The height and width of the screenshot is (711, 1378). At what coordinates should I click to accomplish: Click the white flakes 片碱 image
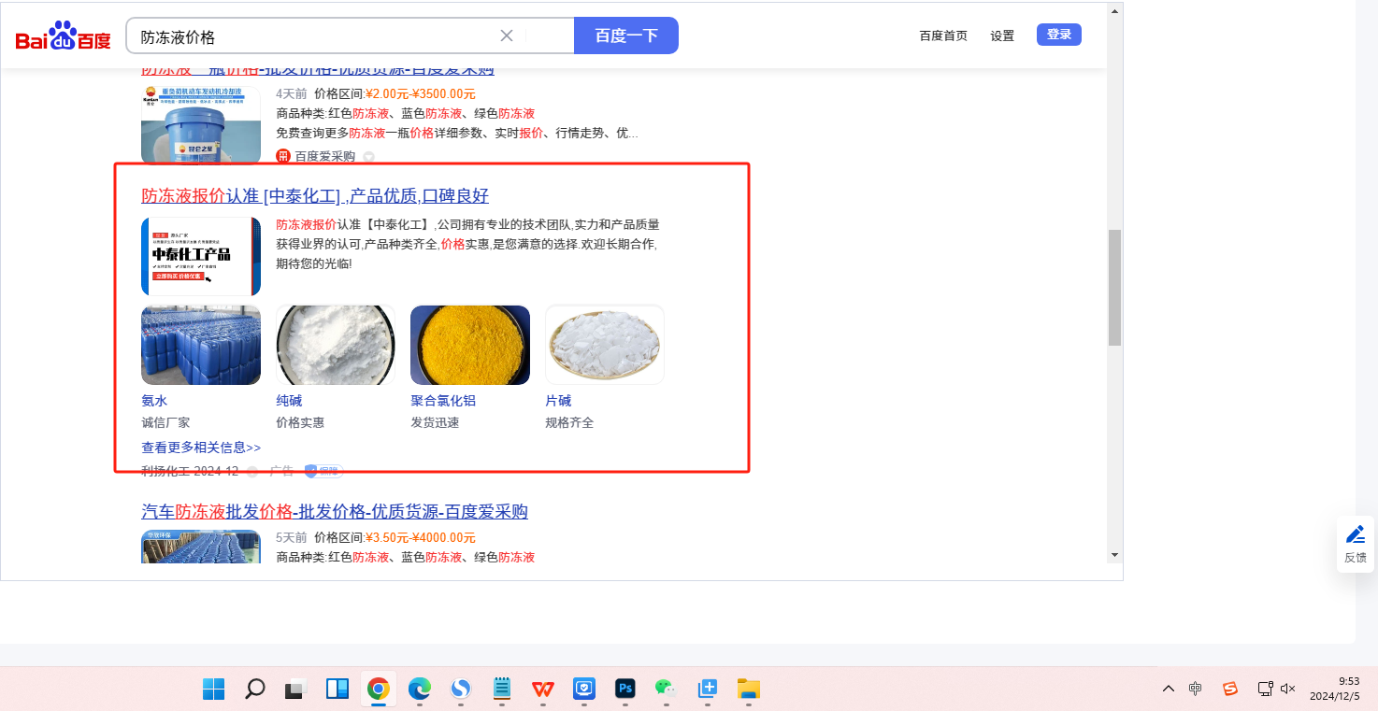click(605, 345)
